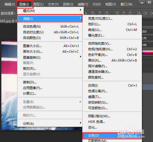Viewport: 153px width, 142px height.
Task: Click the distribute left edges icon
Action: tap(139, 13)
